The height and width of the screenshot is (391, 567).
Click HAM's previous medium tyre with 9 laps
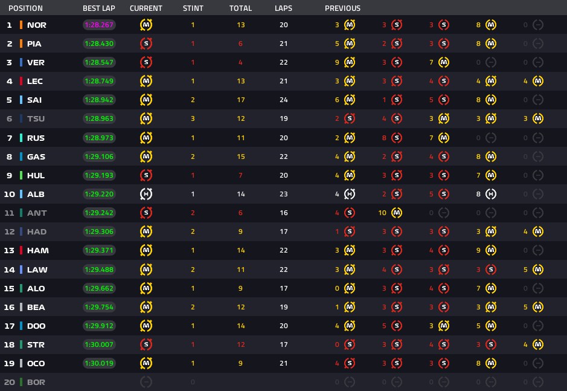tap(491, 250)
